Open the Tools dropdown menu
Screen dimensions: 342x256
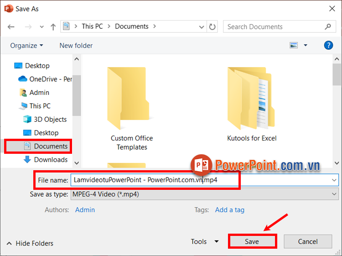[205, 241]
